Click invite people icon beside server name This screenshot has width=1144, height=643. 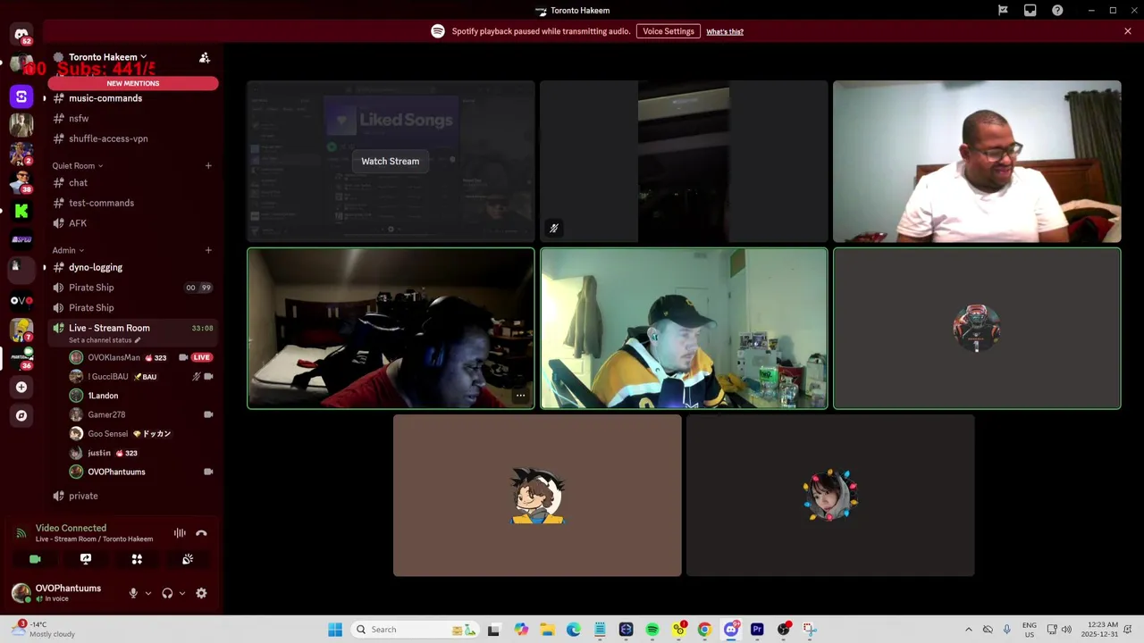205,57
